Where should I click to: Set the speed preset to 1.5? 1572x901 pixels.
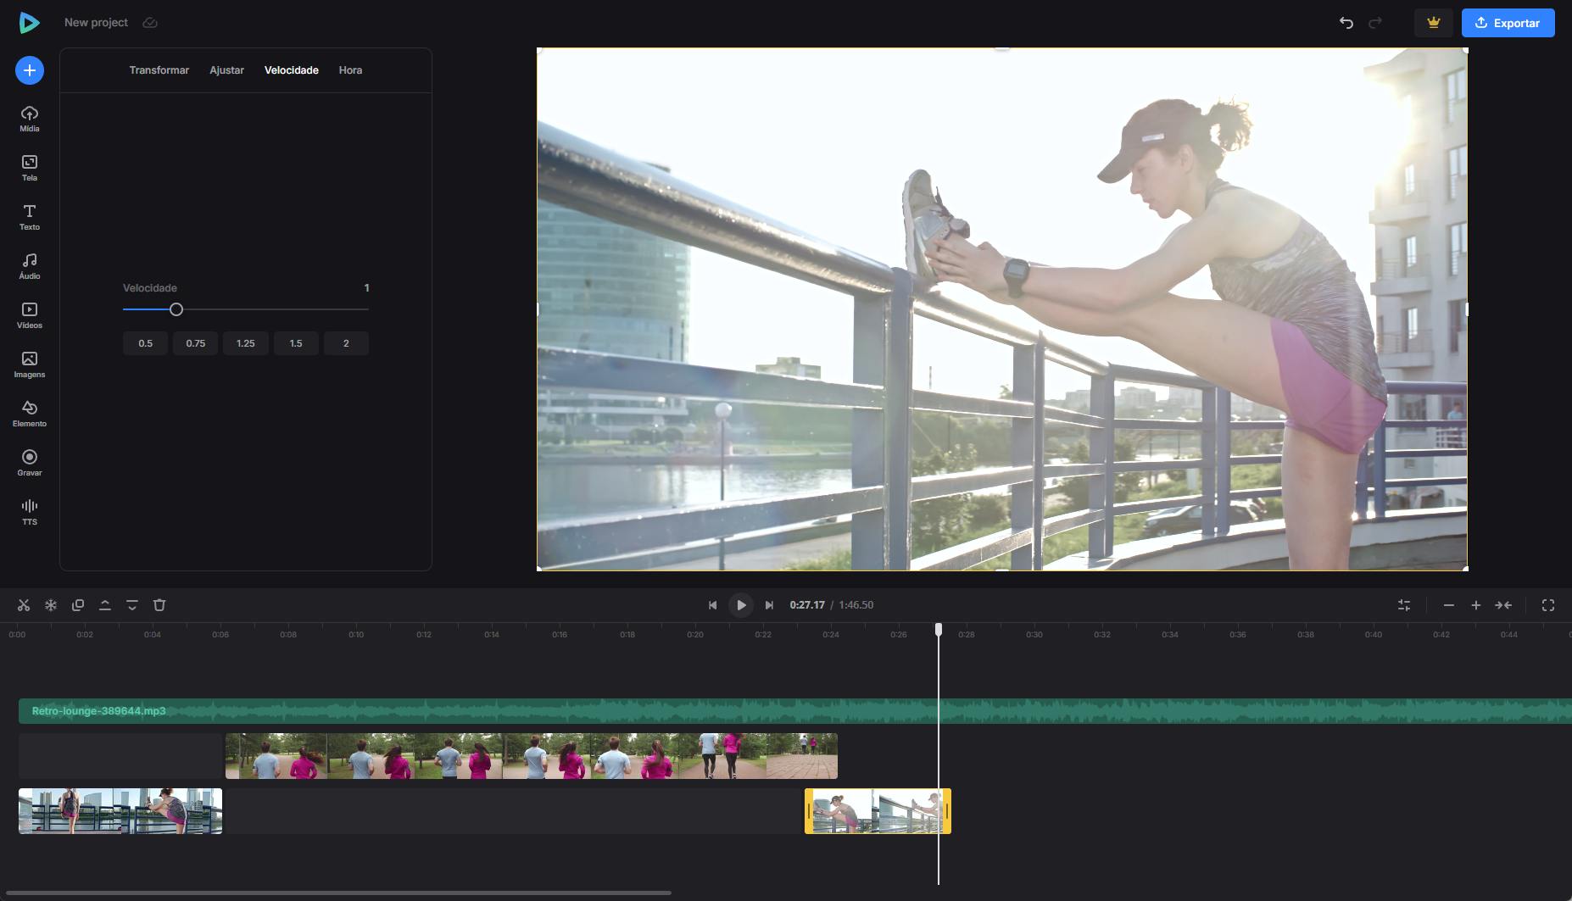coord(296,343)
